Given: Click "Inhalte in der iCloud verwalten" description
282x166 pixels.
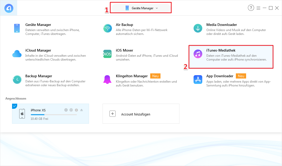Looking at the screenshot, I should pyautogui.click(x=56, y=58).
